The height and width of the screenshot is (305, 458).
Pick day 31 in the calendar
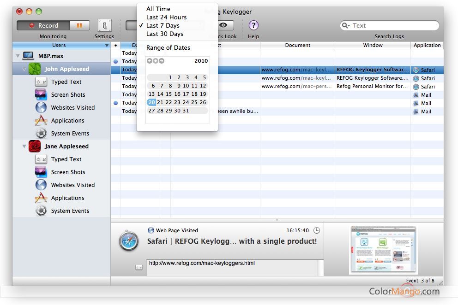(x=186, y=111)
